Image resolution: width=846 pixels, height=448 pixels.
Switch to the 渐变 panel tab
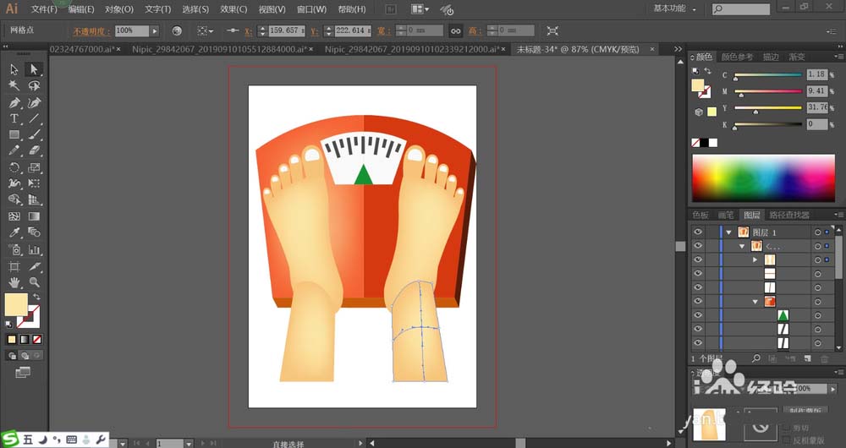[x=796, y=57]
